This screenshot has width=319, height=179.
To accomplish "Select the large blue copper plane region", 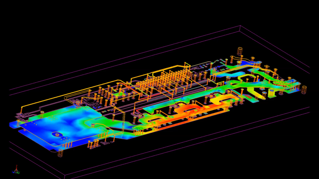I will coord(59,126).
